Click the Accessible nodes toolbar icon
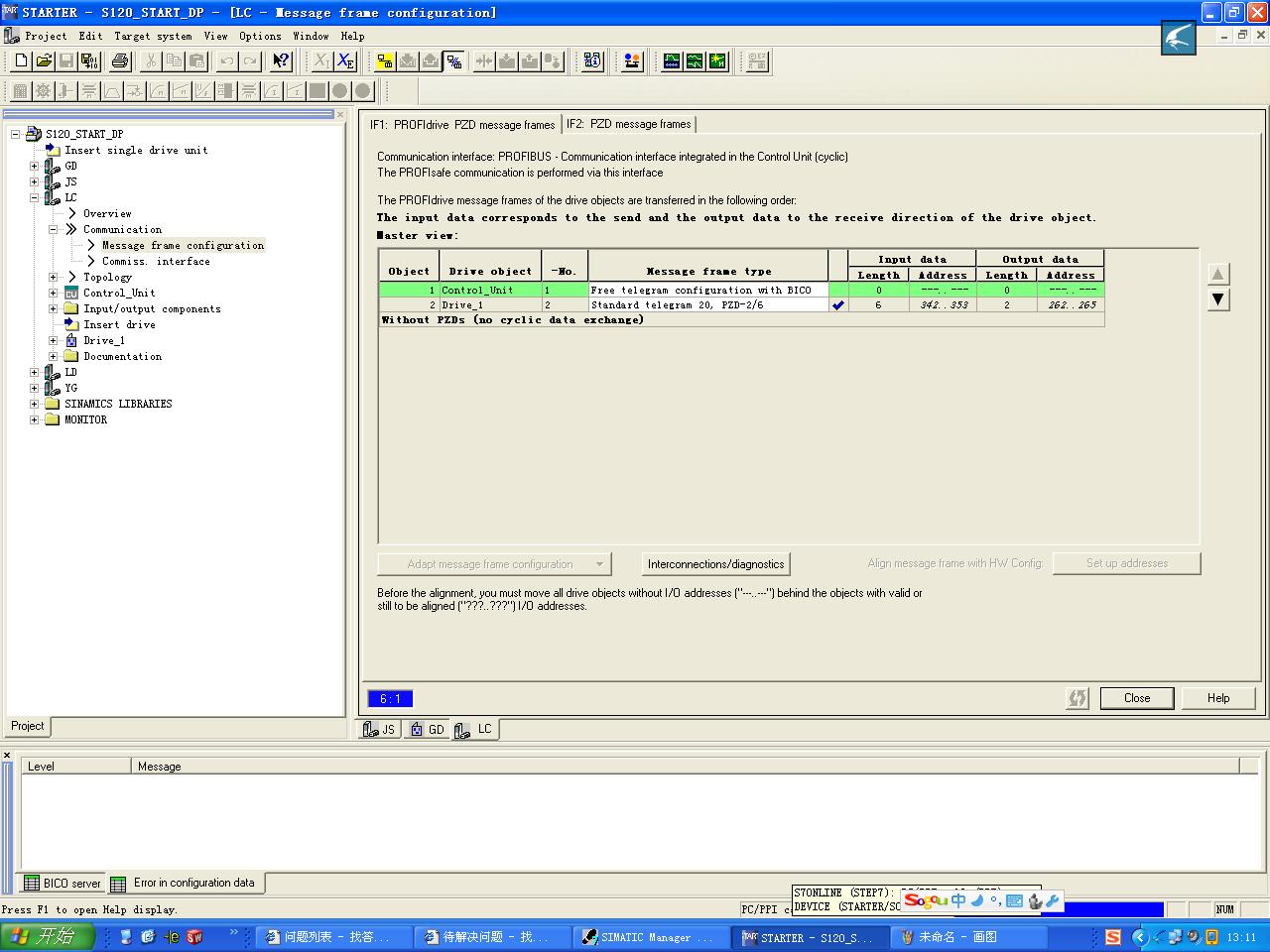 click(x=592, y=61)
